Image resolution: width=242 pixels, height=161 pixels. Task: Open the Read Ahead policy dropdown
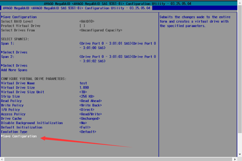(x=90, y=101)
